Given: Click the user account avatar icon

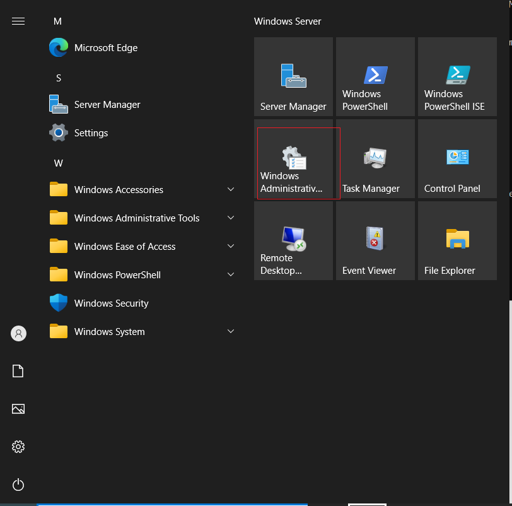Looking at the screenshot, I should [19, 333].
